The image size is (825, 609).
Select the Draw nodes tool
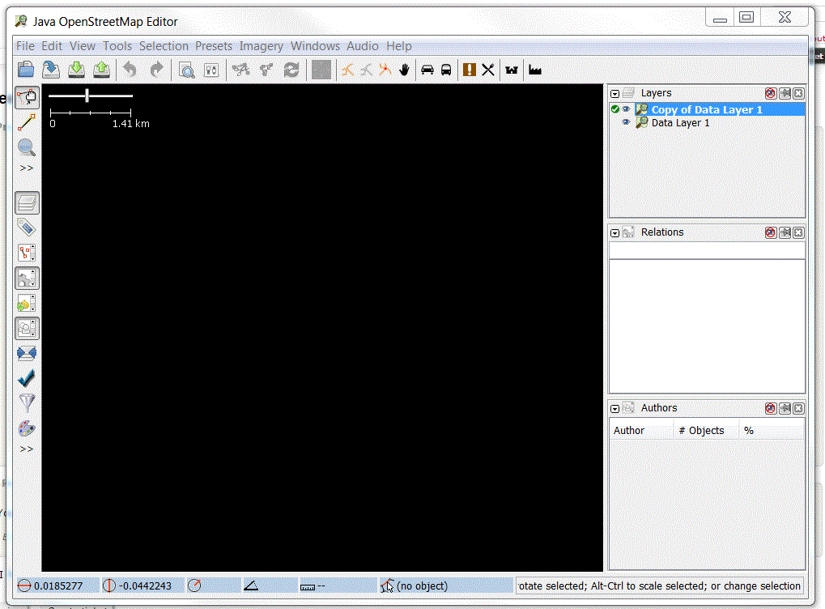point(27,122)
